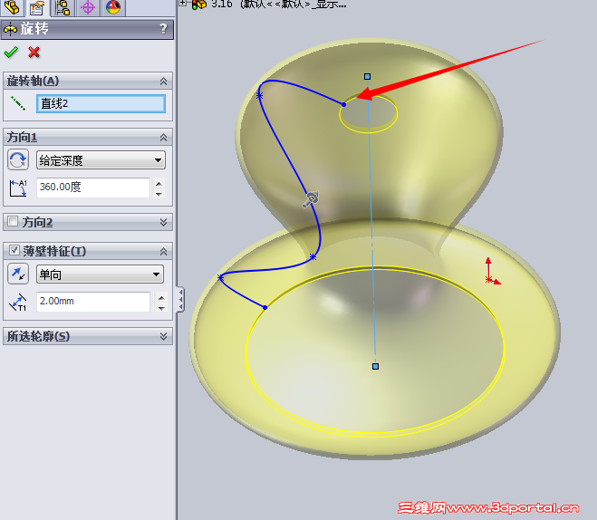Increase the 360.00度 angle with the up arrow
This screenshot has height=520, width=597.
159,184
